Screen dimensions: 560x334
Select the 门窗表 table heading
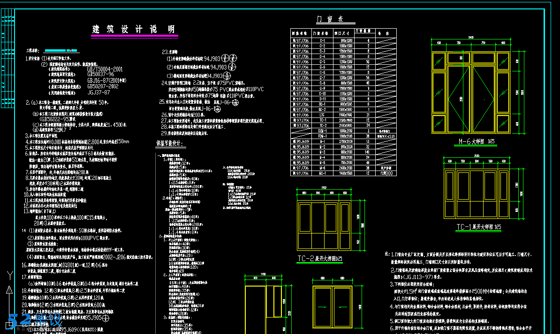click(x=330, y=19)
